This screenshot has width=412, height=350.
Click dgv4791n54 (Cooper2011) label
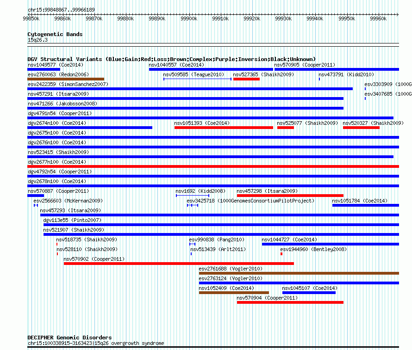(60, 113)
